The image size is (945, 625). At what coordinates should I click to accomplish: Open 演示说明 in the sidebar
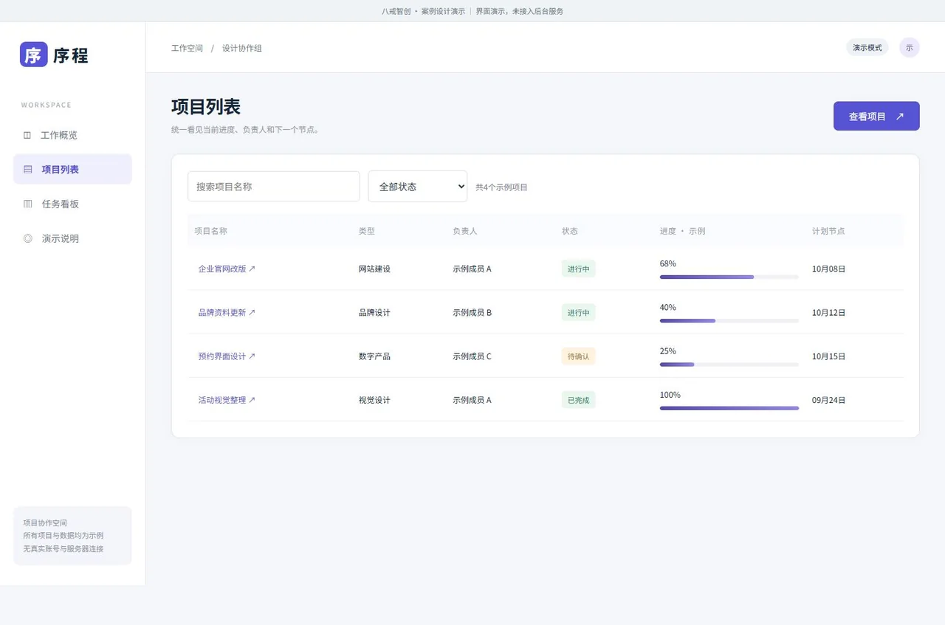(x=72, y=238)
